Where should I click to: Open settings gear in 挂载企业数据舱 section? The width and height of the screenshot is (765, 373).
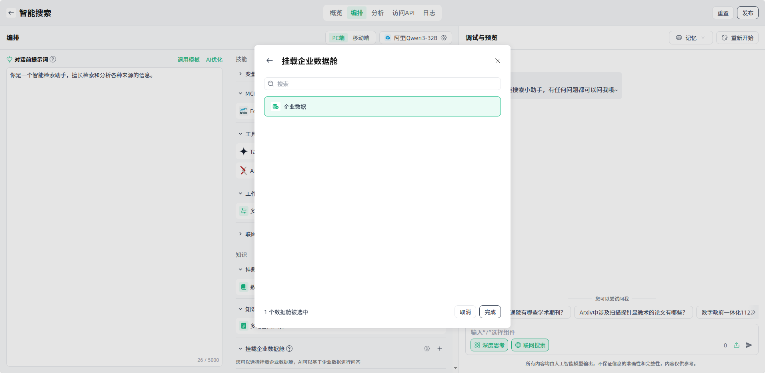pyautogui.click(x=427, y=349)
